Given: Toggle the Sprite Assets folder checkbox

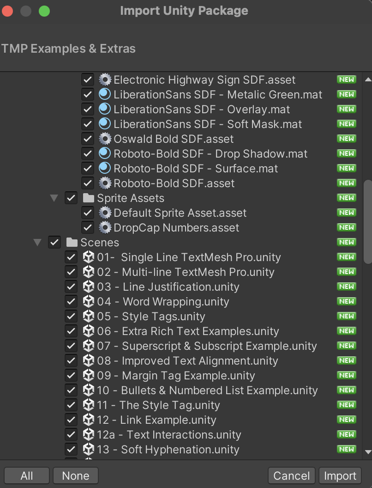Looking at the screenshot, I should tap(71, 198).
